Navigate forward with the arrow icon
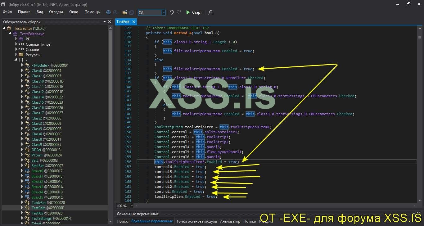This screenshot has width=424, height=226. [x=115, y=12]
